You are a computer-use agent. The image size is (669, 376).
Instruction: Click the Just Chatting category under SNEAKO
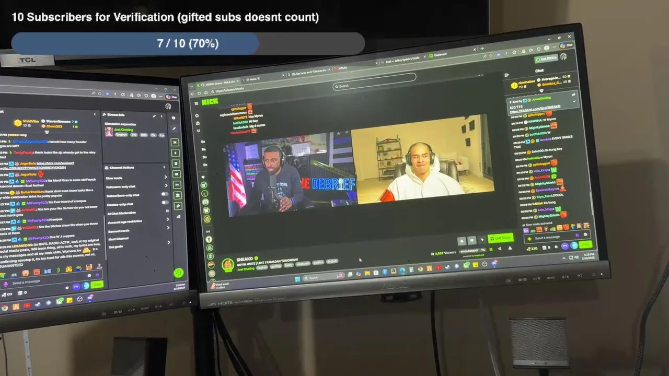pos(246,269)
